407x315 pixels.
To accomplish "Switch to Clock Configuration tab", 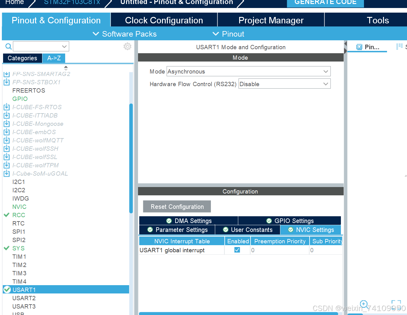I will [164, 20].
